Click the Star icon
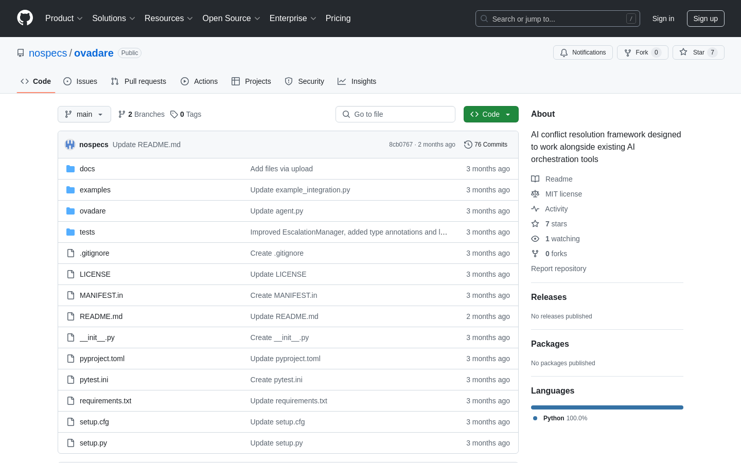The image size is (741, 463). tap(683, 52)
